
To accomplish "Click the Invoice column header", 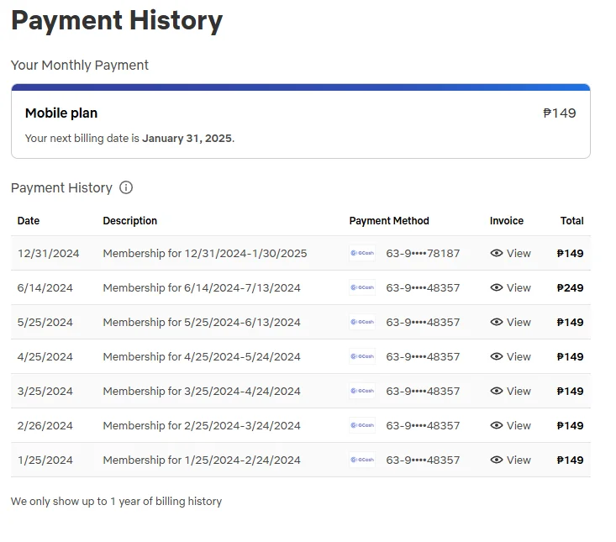I will click(507, 221).
